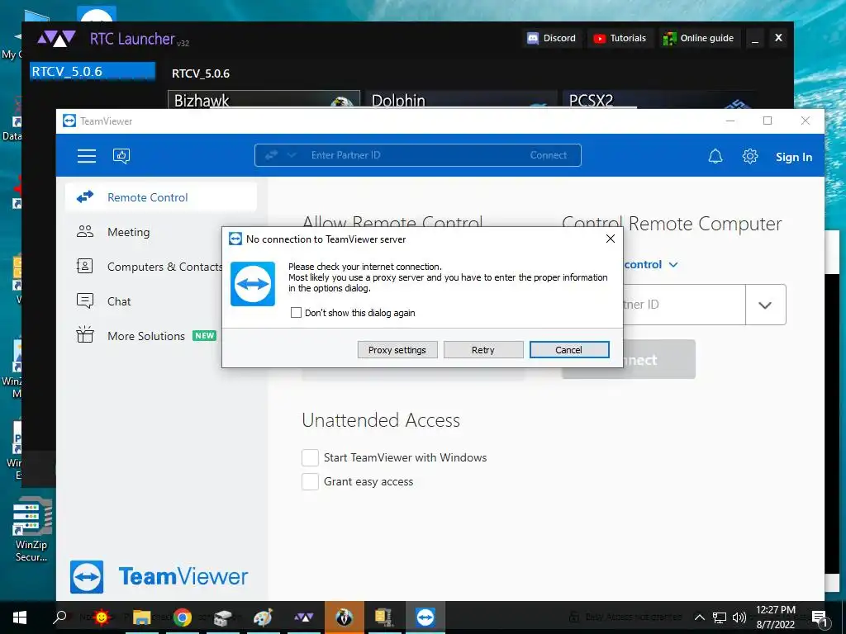Click the Chat bubble icon in sidebar
This screenshot has width=846, height=634.
coord(85,300)
